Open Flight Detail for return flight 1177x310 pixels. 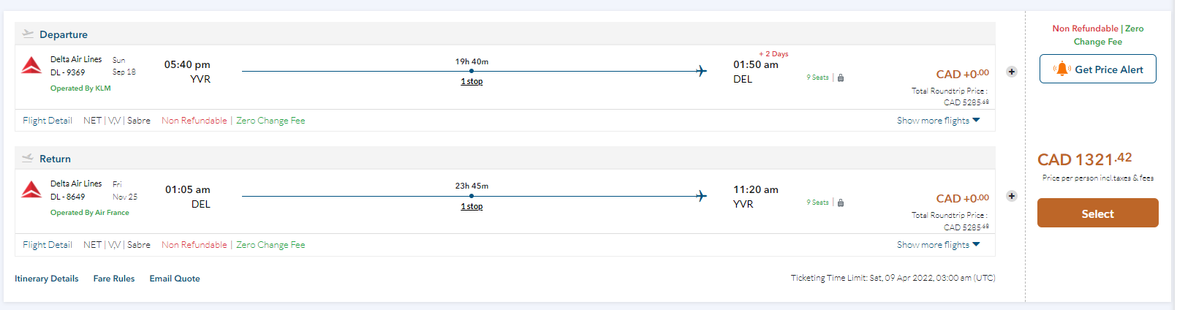click(x=48, y=245)
